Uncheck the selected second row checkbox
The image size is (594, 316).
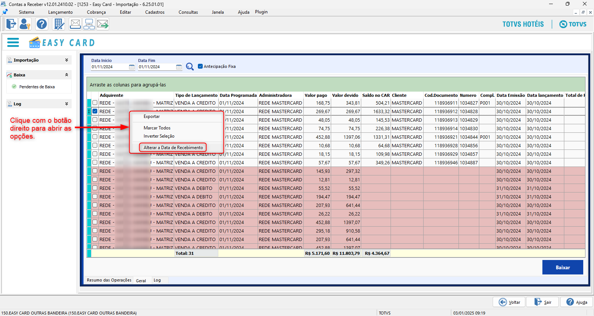point(95,111)
